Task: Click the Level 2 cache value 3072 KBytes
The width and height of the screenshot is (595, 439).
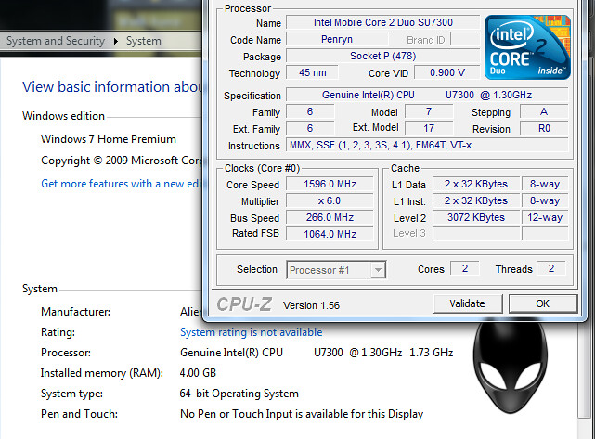Action: click(476, 217)
